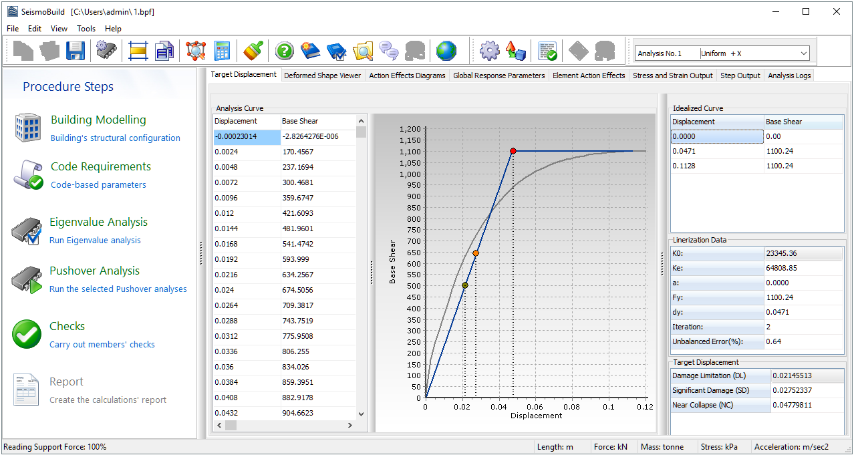This screenshot has height=457, width=856.
Task: Switch to Global Response Parameters tab
Action: [498, 75]
